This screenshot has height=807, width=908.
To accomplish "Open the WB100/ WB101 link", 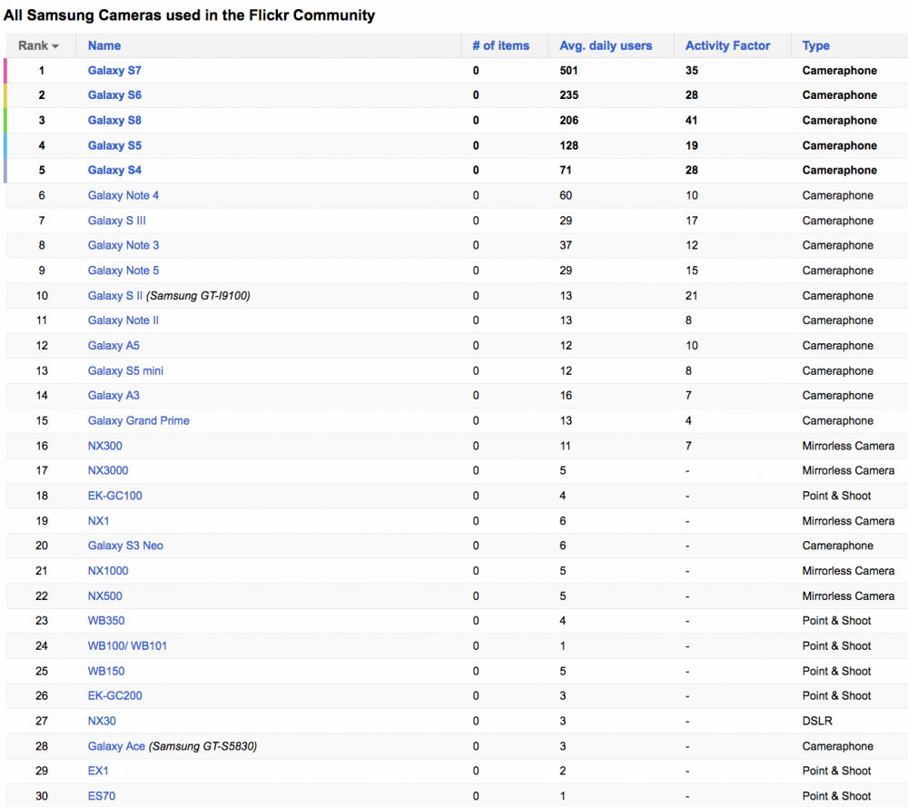I will pyautogui.click(x=127, y=646).
